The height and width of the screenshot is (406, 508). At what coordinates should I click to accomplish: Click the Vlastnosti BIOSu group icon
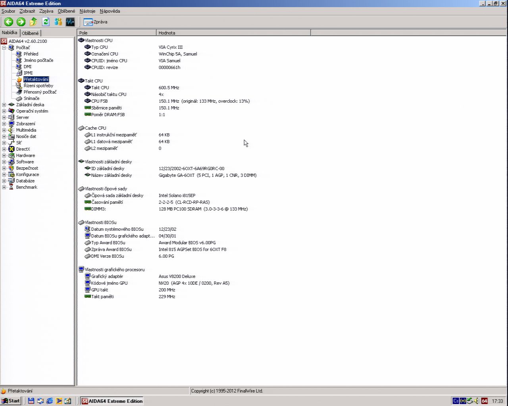[x=81, y=222]
